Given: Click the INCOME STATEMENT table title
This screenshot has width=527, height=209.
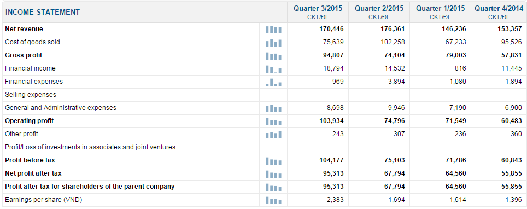Looking at the screenshot, I should click(x=42, y=13).
